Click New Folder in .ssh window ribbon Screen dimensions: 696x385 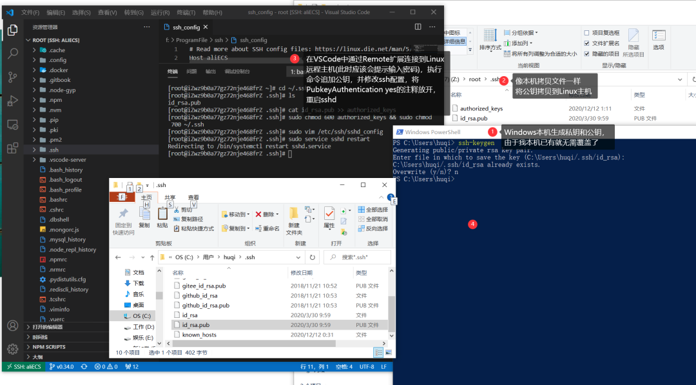(x=294, y=221)
